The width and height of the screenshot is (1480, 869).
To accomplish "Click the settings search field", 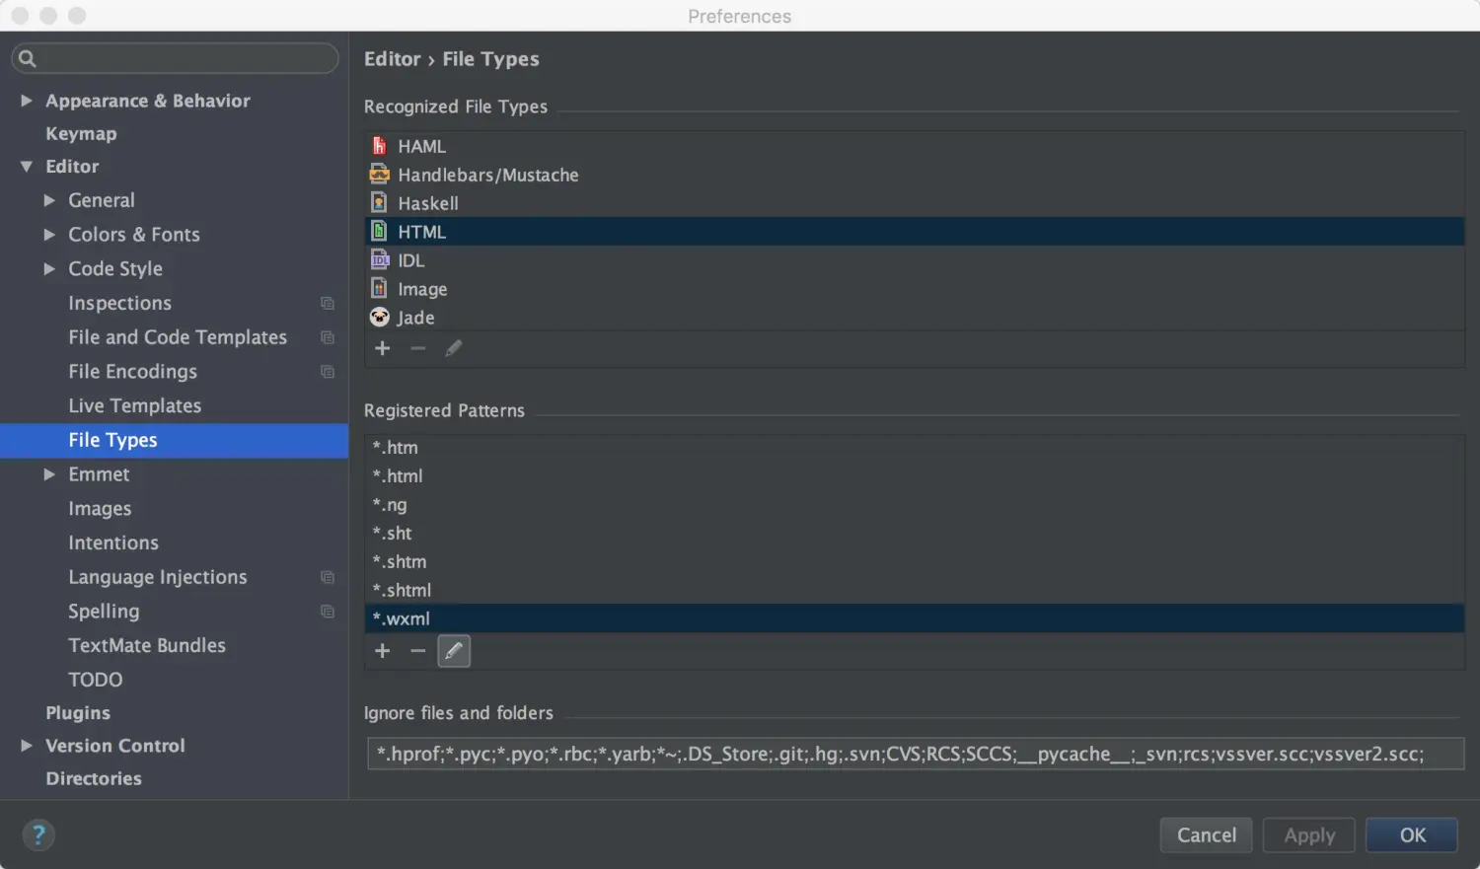I will (176, 58).
